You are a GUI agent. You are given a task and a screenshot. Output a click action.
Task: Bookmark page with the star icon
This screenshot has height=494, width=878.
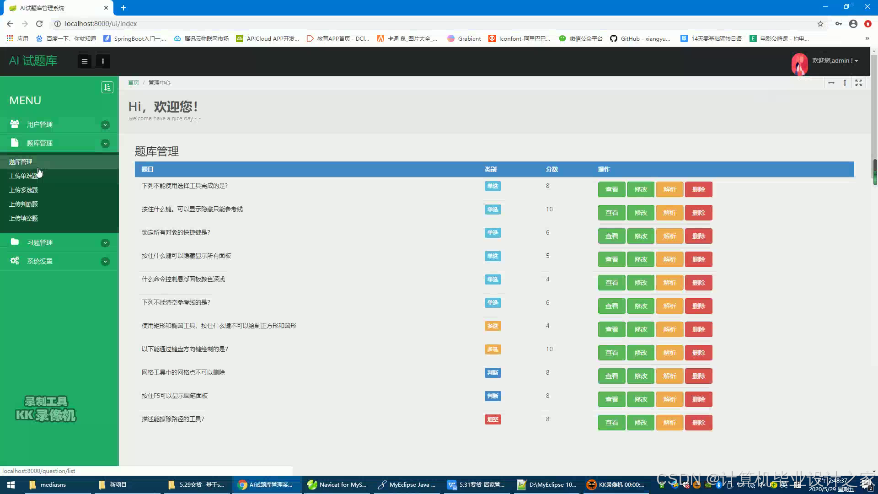(820, 24)
